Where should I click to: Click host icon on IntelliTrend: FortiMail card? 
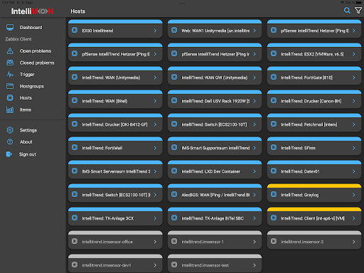coord(75,147)
